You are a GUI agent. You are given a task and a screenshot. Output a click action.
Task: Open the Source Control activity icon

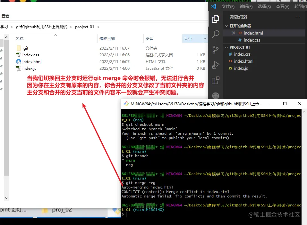(215, 50)
